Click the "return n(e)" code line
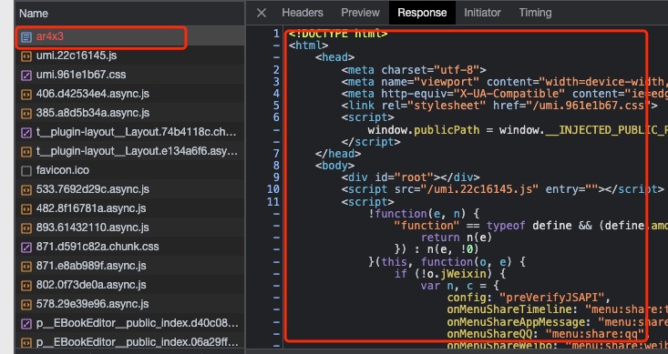This screenshot has width=668, height=354. coord(457,238)
